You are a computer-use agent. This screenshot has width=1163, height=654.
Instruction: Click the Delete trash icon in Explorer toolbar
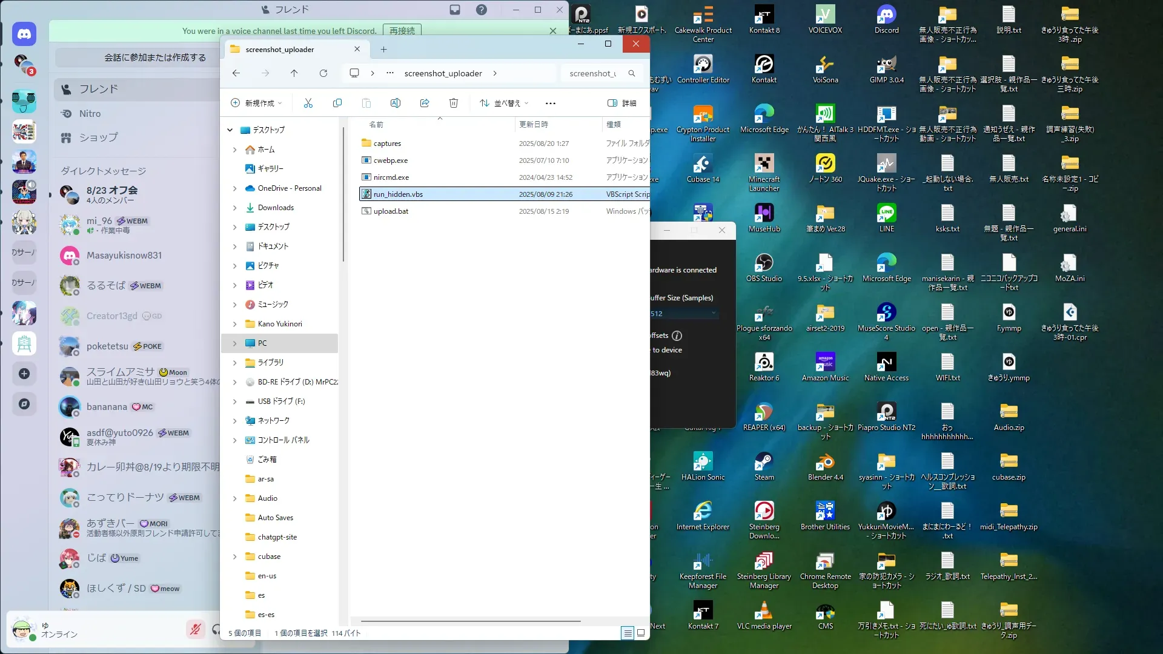[454, 103]
